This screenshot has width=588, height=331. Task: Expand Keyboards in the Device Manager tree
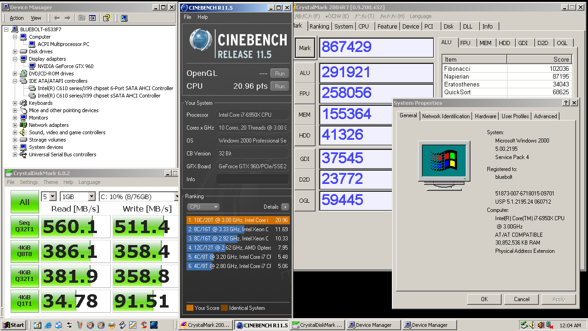15,103
